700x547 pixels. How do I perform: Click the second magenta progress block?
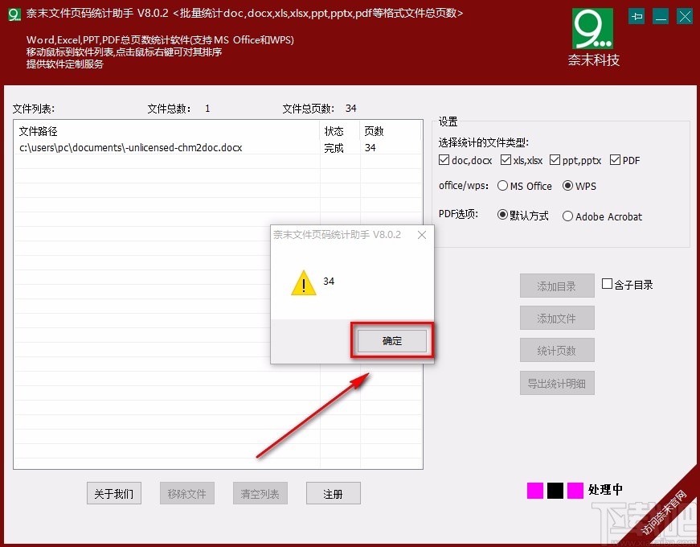pos(575,490)
